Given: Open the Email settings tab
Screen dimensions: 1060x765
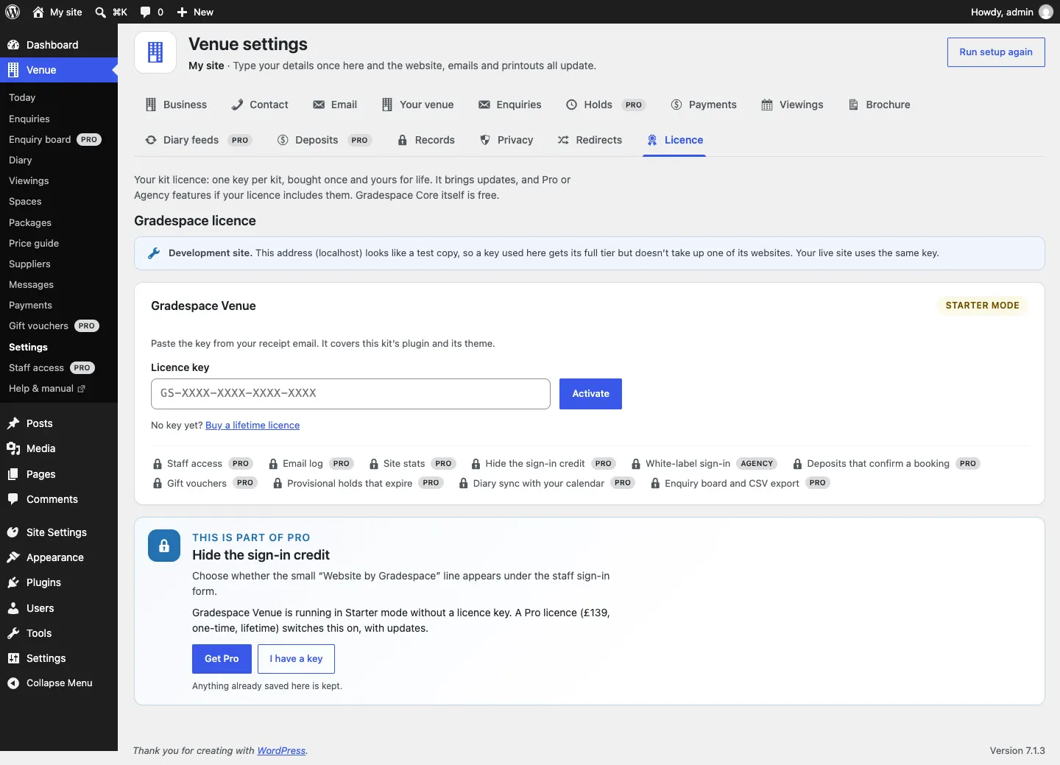Looking at the screenshot, I should (335, 105).
